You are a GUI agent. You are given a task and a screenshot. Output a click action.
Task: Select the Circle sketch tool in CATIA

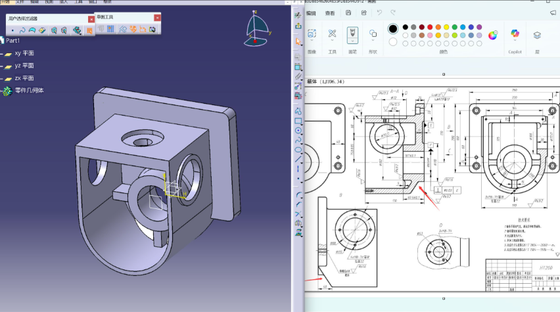pos(298,130)
